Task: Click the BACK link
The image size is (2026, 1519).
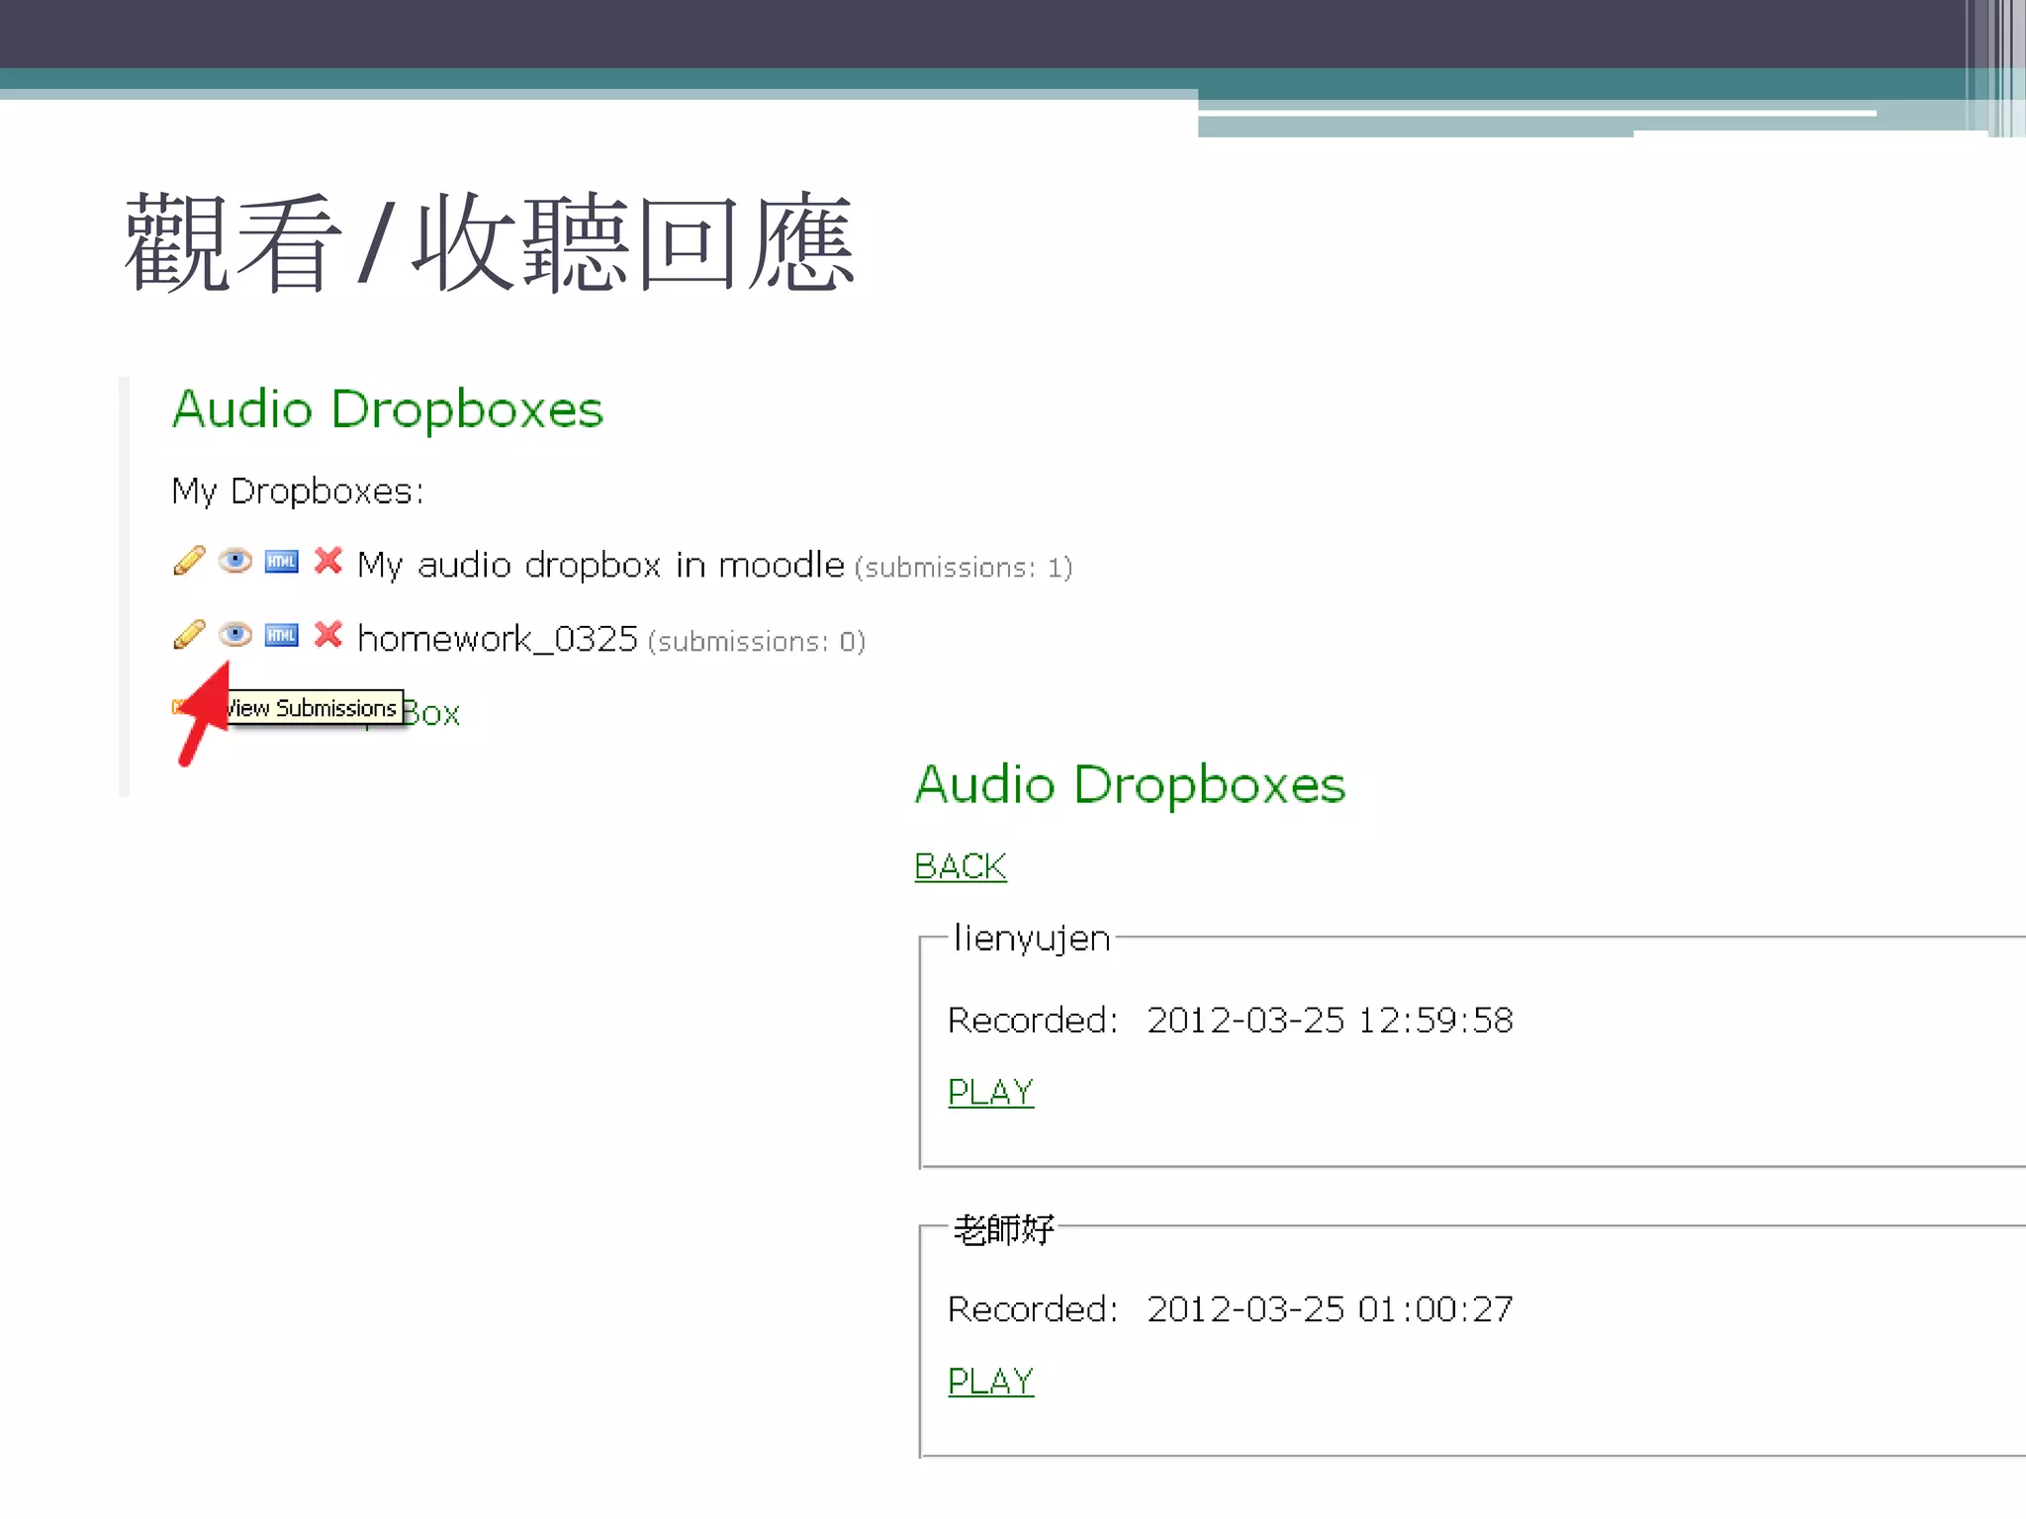Action: tap(961, 866)
